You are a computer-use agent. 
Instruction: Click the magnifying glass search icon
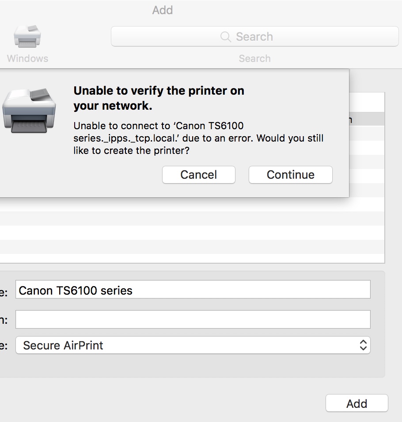click(x=226, y=37)
